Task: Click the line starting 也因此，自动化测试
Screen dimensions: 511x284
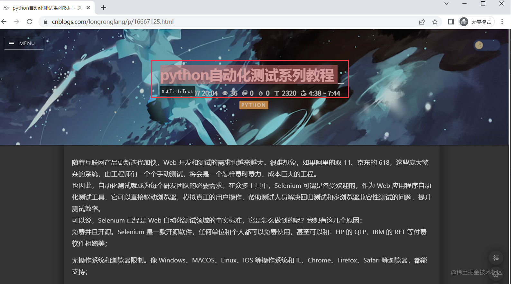Action: [x=252, y=197]
